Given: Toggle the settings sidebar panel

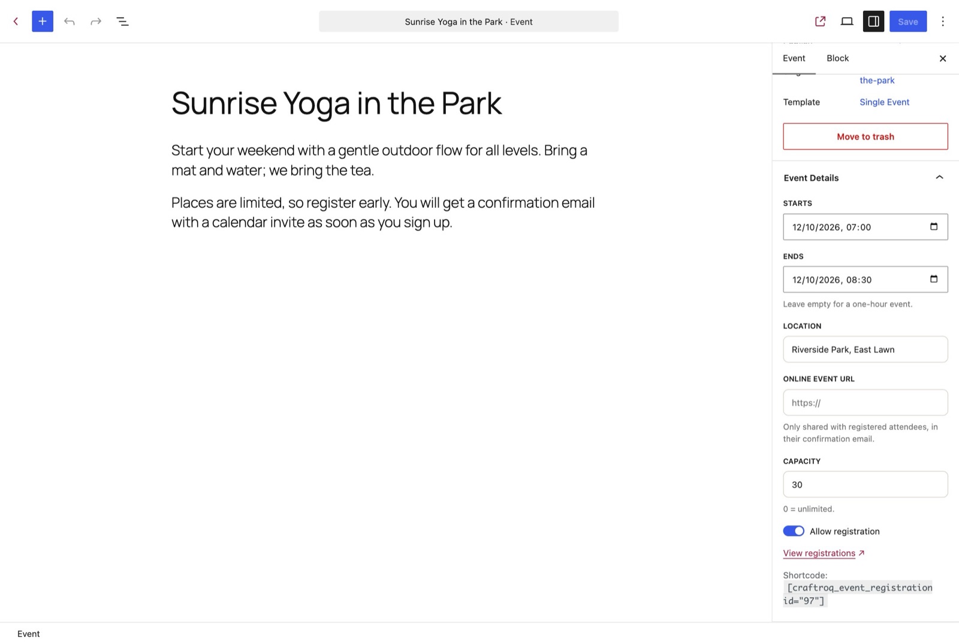Looking at the screenshot, I should [873, 22].
